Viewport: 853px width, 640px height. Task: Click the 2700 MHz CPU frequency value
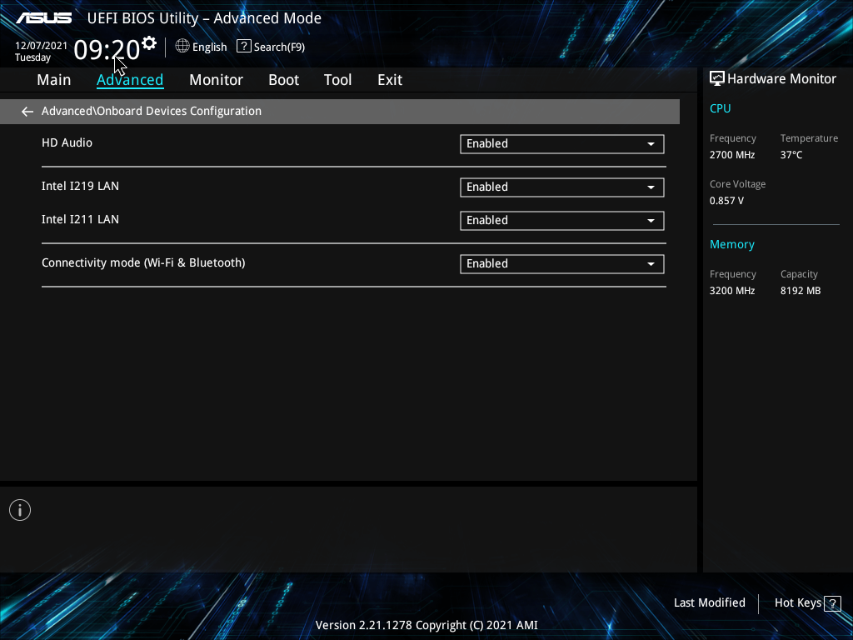(x=731, y=155)
